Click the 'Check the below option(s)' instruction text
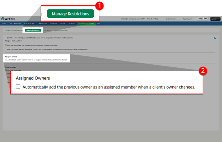Viewport: 222px width, 142px height. (40, 38)
